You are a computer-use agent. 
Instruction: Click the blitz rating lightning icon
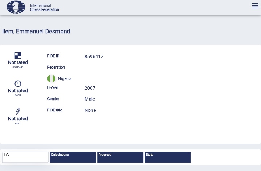tap(18, 111)
